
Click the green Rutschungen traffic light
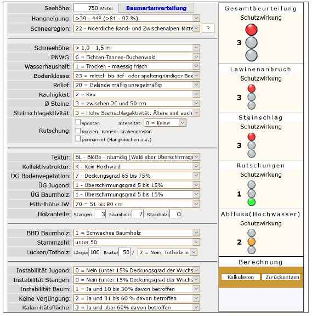(x=251, y=202)
